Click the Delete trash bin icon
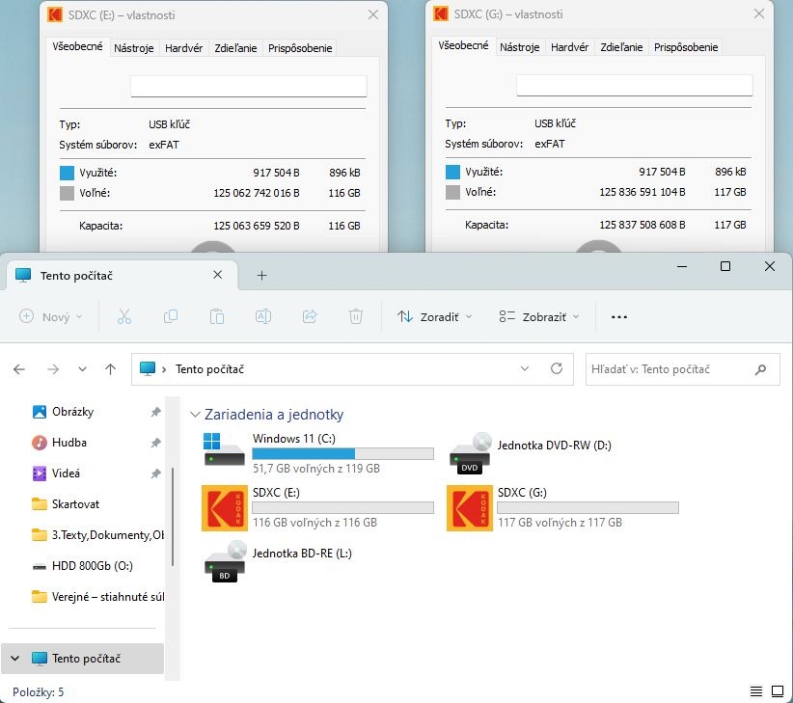This screenshot has height=703, width=793. click(x=356, y=316)
